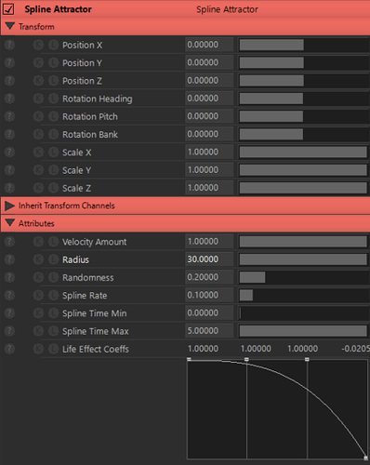Click the Spline Time Min slider bar
370x465 pixels.
coord(304,313)
